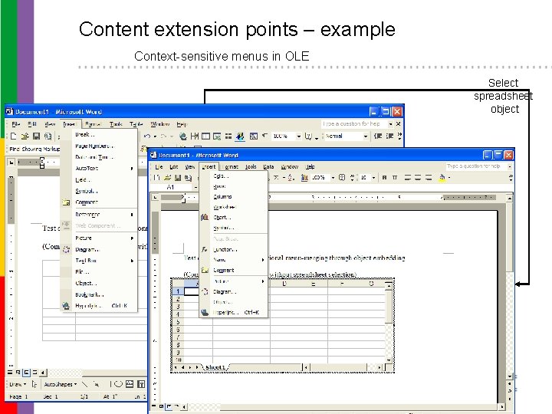Click Columns icon in back Word toolbar
Image resolution: width=552 pixels, height=414 pixels.
point(228,136)
